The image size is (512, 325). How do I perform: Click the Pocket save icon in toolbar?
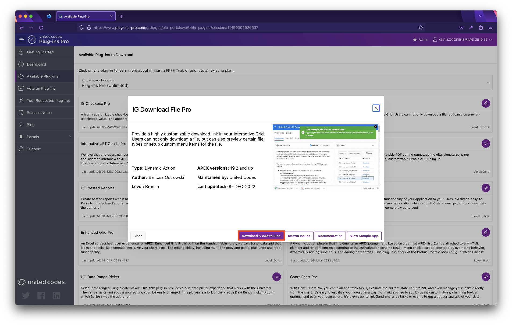(x=461, y=27)
